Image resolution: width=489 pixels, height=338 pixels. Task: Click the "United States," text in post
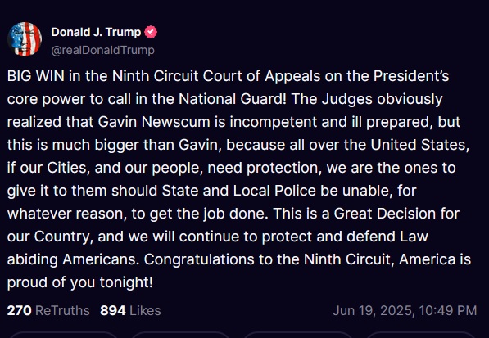coord(419,145)
